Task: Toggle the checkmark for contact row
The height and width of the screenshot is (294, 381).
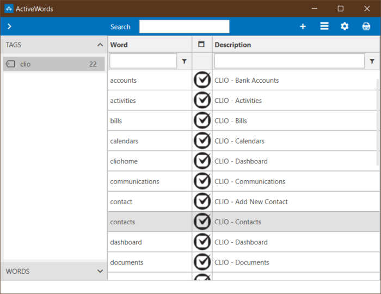Action: [202, 201]
